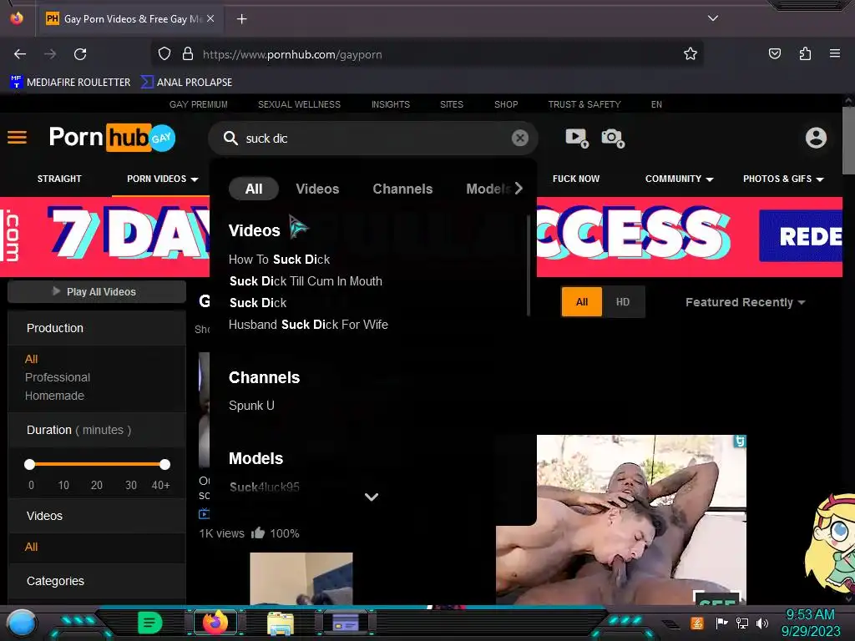Toggle the HD quality filter button
Screen dimensions: 855x641
[x=623, y=302]
